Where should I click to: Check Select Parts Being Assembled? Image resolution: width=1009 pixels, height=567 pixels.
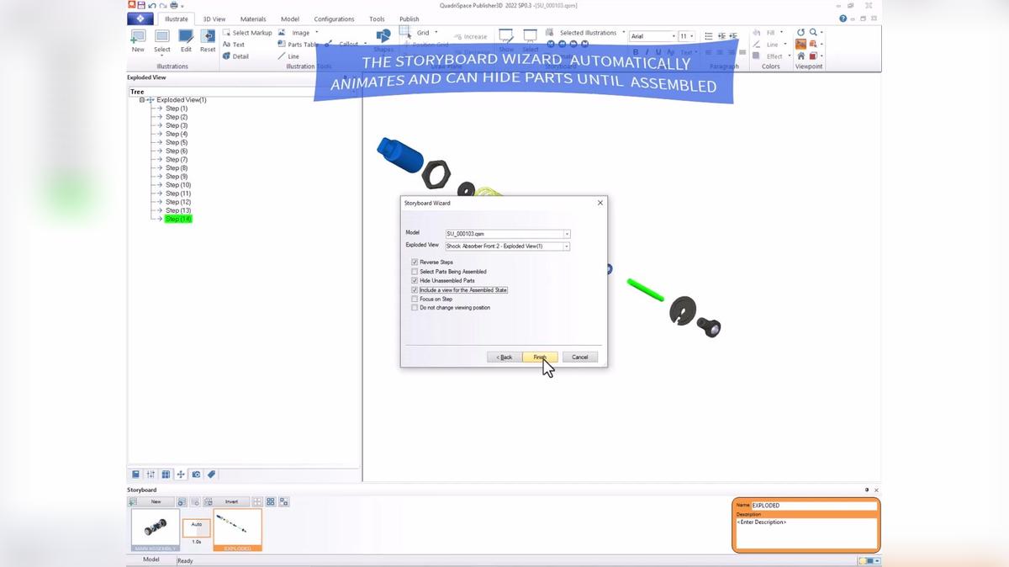point(415,272)
